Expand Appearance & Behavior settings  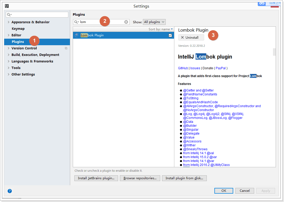click(9, 22)
